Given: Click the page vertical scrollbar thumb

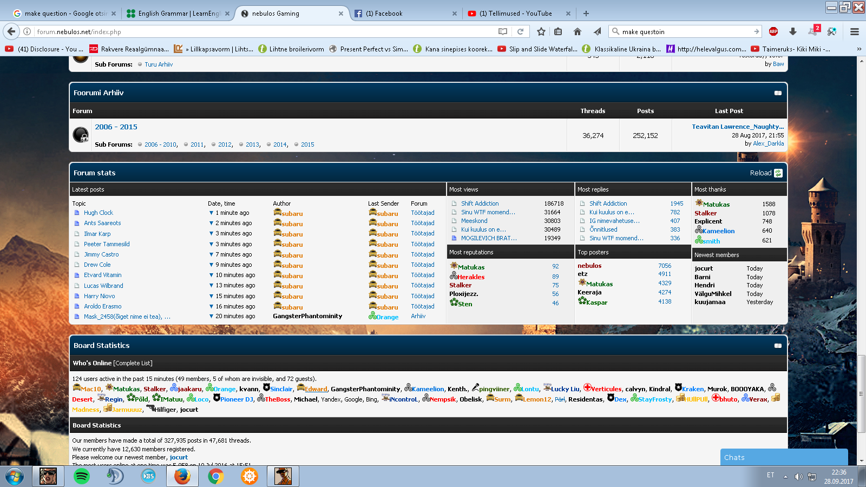Looking at the screenshot, I should click(x=861, y=394).
